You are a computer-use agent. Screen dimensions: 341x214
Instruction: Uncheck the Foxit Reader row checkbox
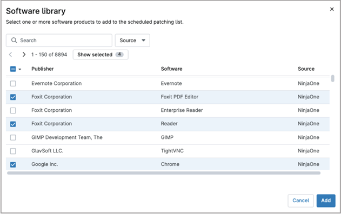pos(13,124)
